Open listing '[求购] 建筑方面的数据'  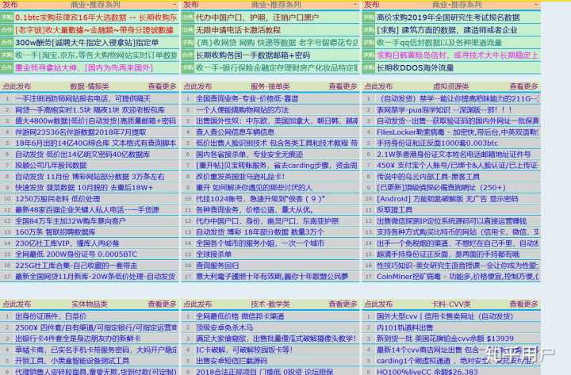point(447,30)
